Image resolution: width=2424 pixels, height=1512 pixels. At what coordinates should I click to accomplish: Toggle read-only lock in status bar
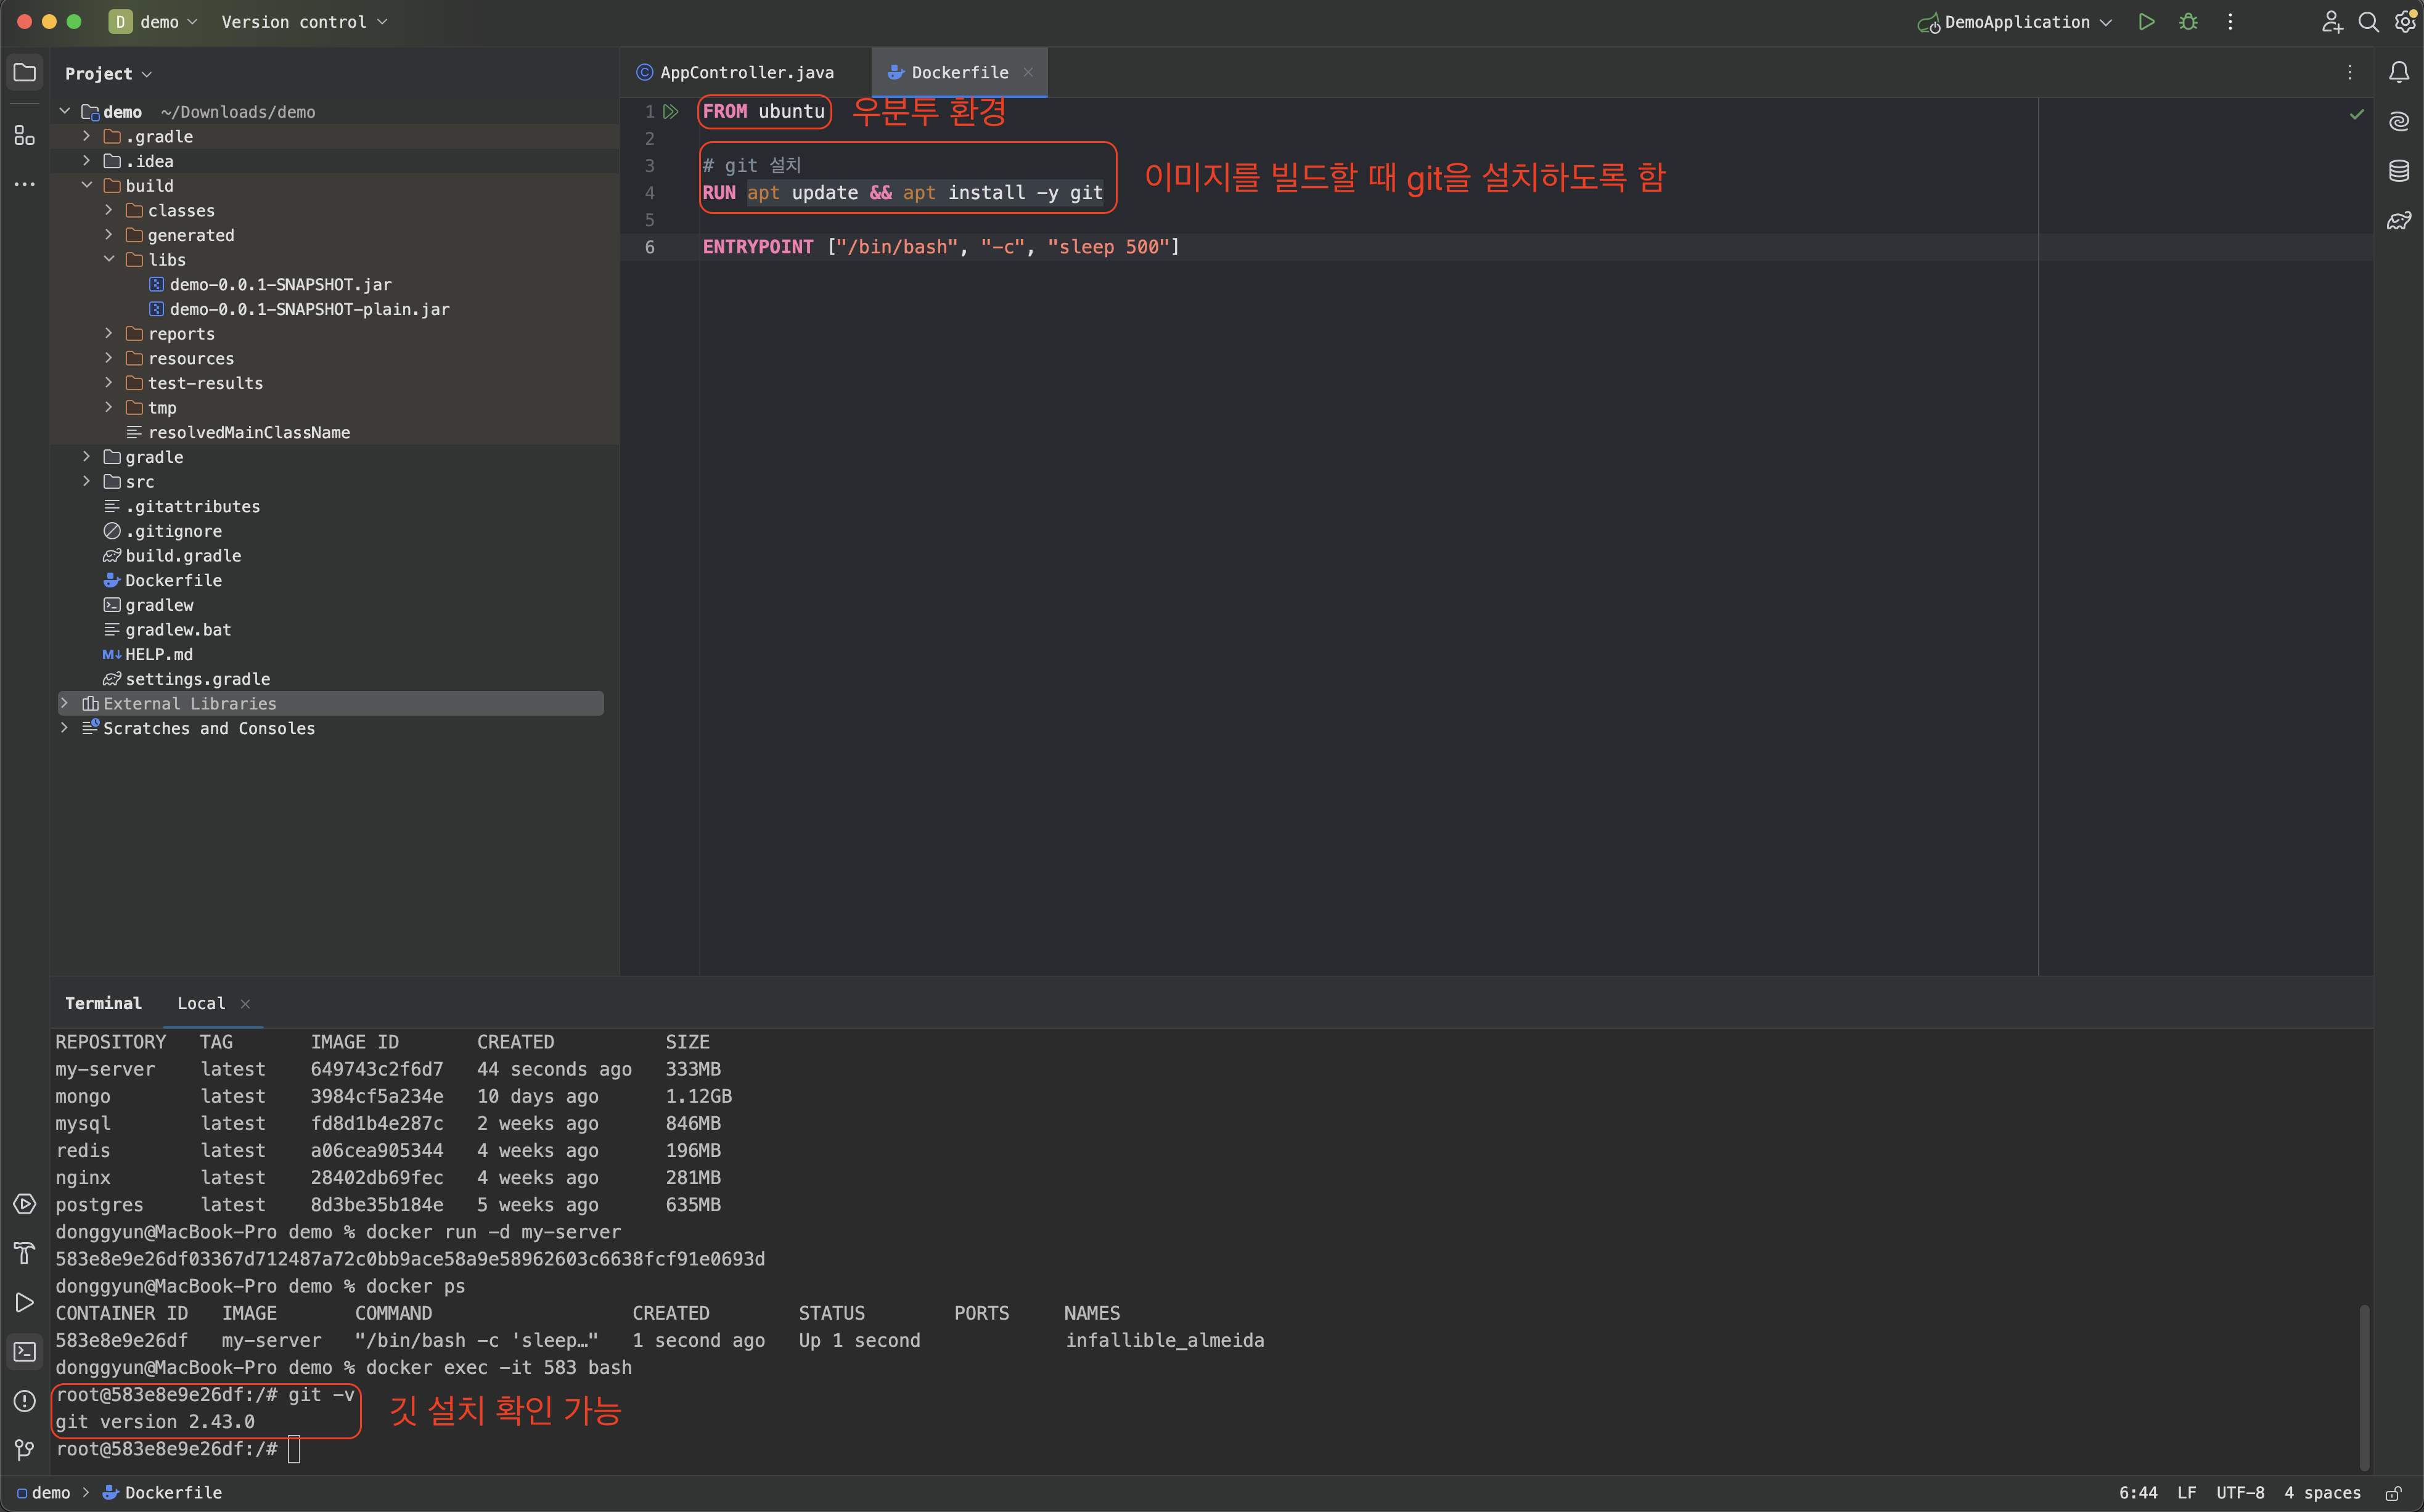tap(2393, 1493)
